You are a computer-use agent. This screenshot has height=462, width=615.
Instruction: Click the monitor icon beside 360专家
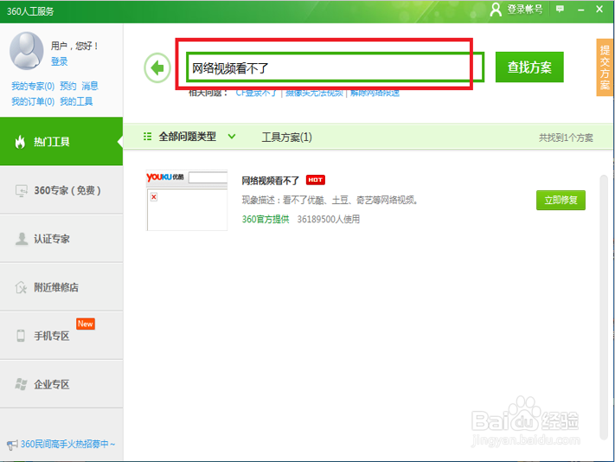pyautogui.click(x=21, y=190)
